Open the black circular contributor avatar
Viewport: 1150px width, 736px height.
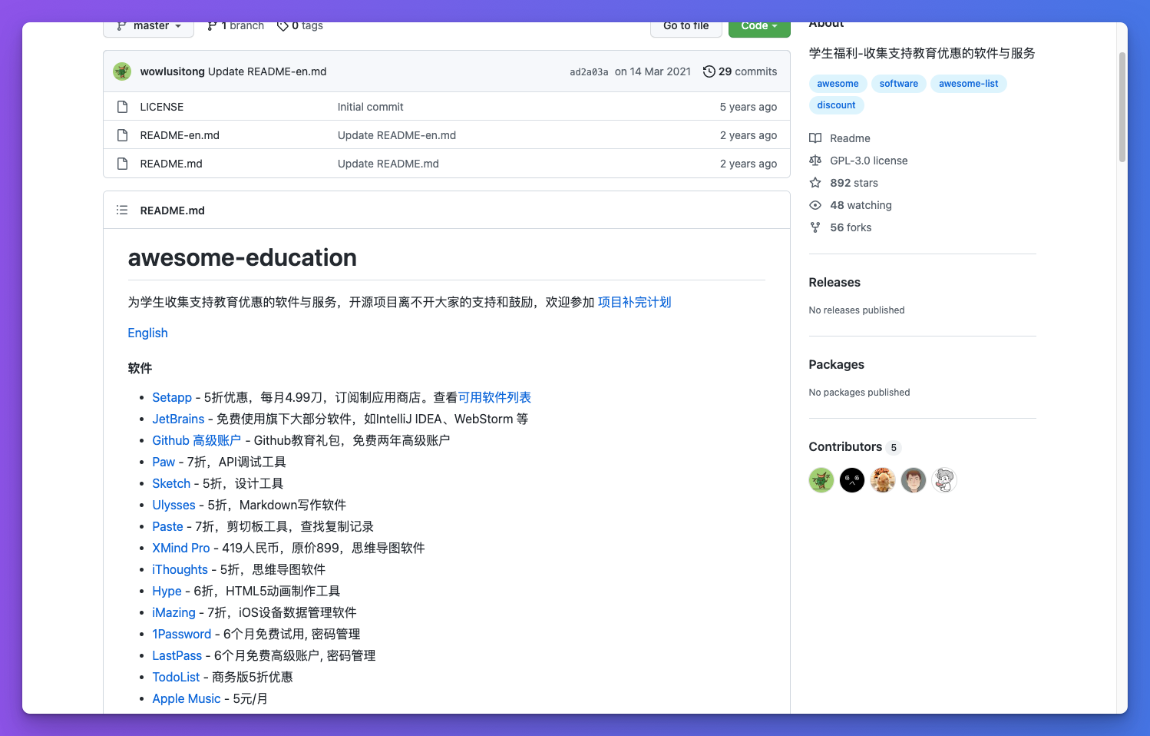pyautogui.click(x=852, y=480)
